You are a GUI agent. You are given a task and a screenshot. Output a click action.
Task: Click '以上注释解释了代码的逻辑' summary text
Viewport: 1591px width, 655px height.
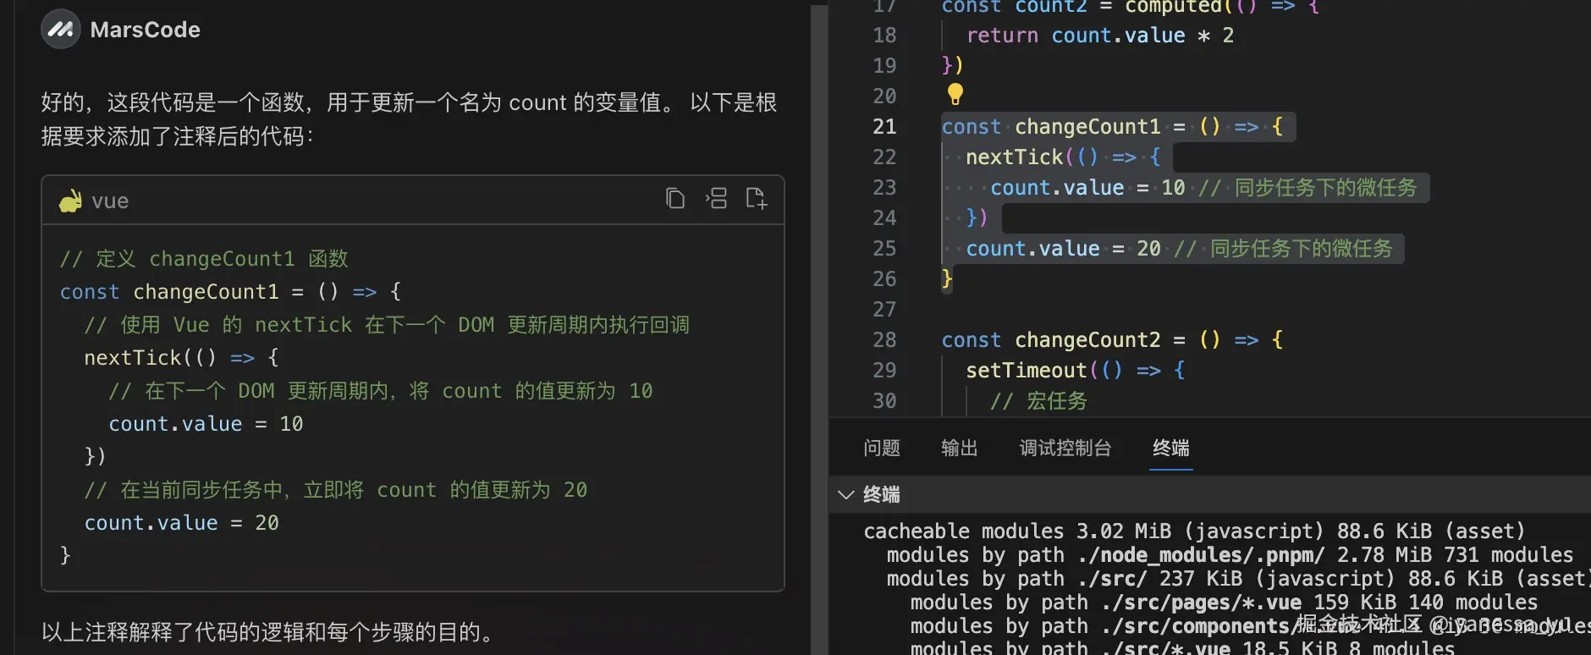click(x=267, y=632)
